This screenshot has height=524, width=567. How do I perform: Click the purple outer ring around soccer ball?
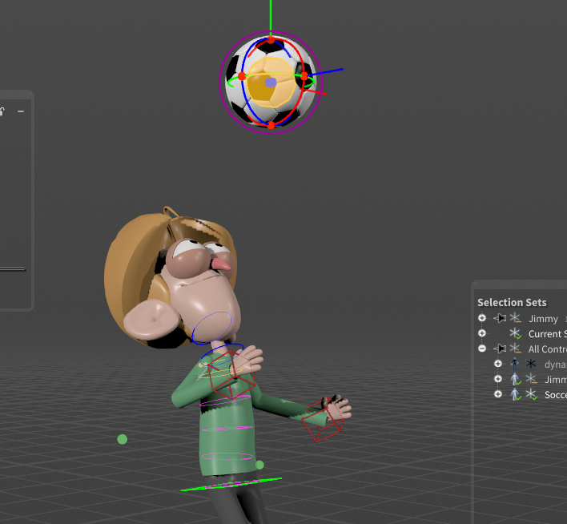220,83
